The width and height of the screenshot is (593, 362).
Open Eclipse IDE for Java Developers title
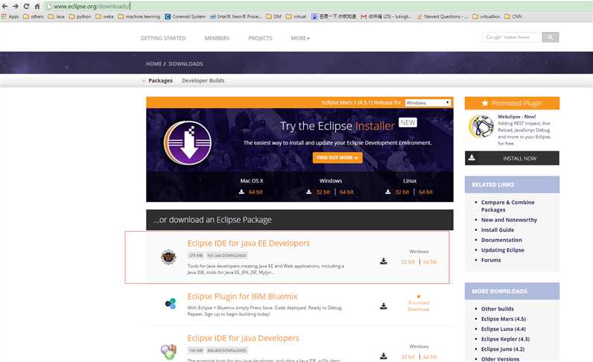243,338
